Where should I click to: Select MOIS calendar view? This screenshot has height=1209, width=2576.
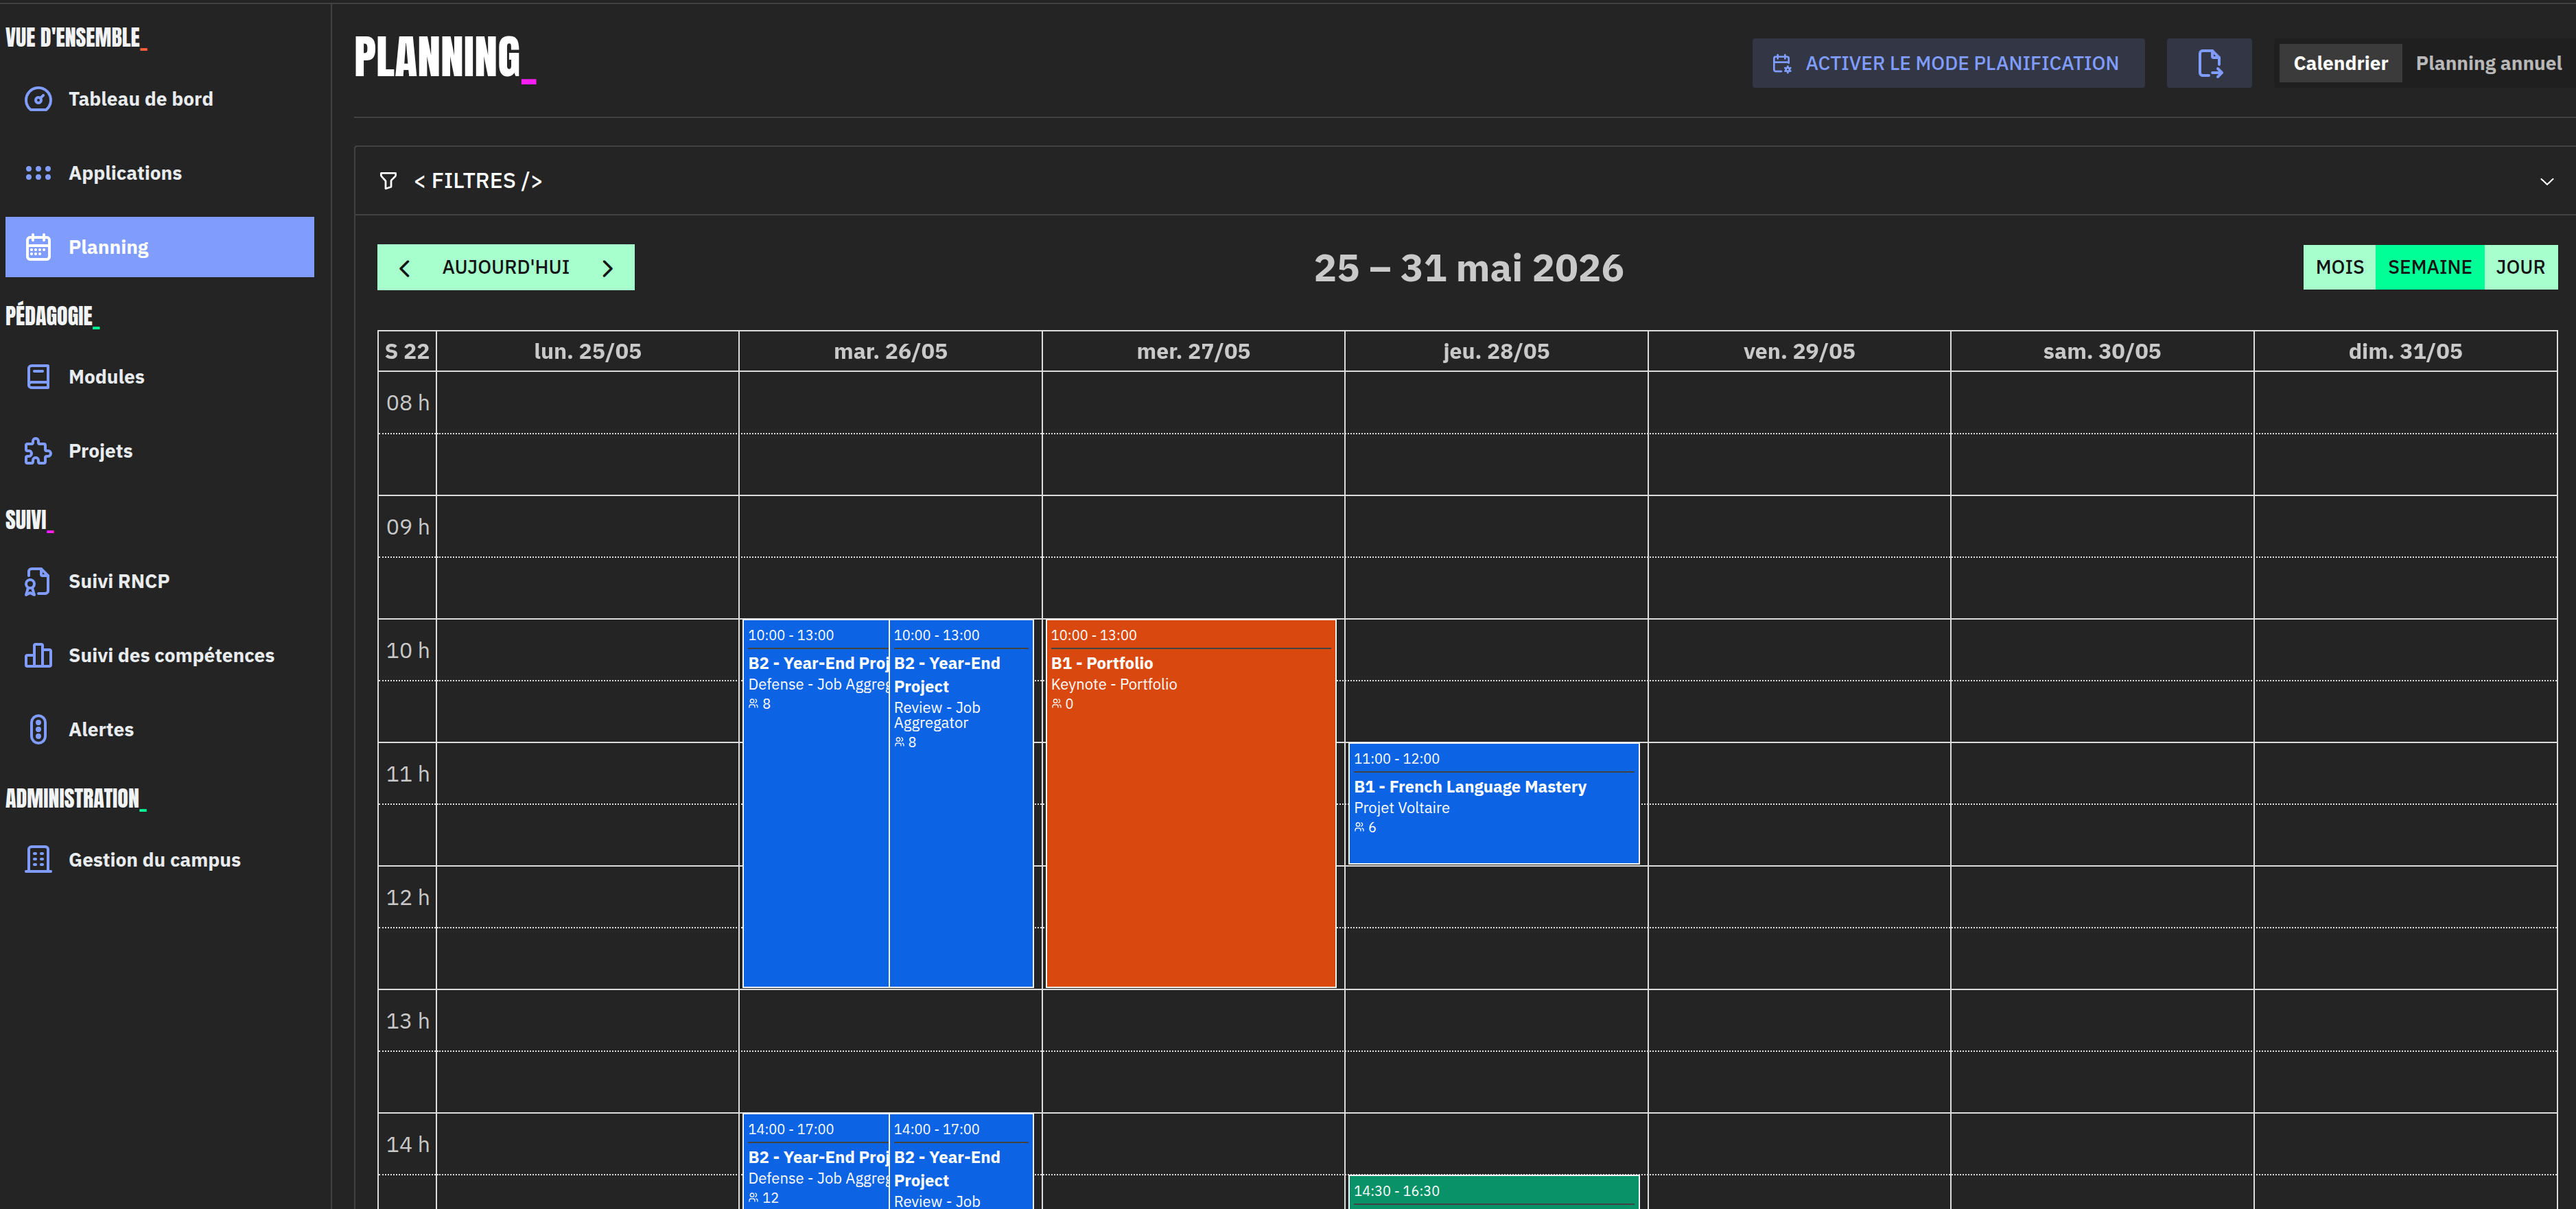point(2339,267)
